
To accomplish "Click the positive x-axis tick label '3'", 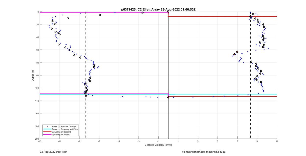I will pos(198,141).
